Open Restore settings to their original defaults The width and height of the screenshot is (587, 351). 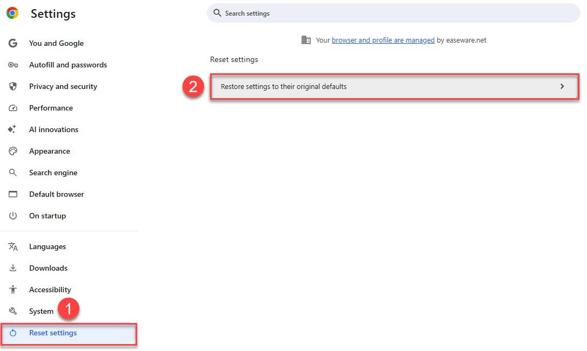tap(284, 86)
